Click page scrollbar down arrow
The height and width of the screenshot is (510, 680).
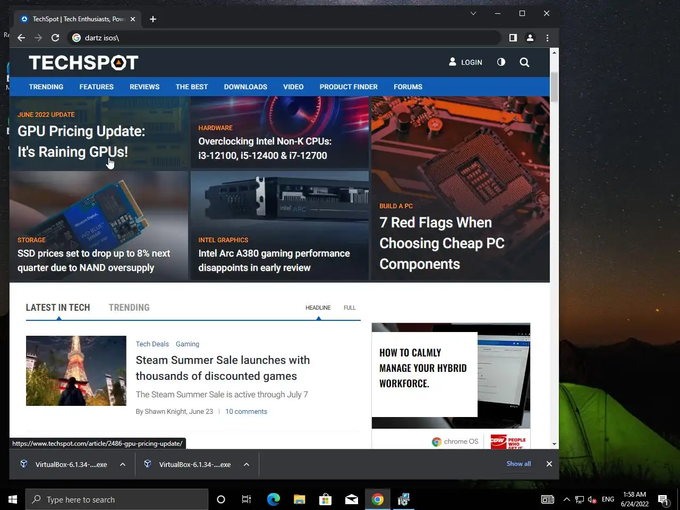[554, 444]
